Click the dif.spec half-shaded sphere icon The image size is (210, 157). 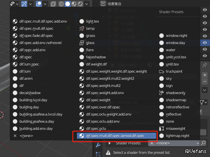pyautogui.click(x=15, y=57)
